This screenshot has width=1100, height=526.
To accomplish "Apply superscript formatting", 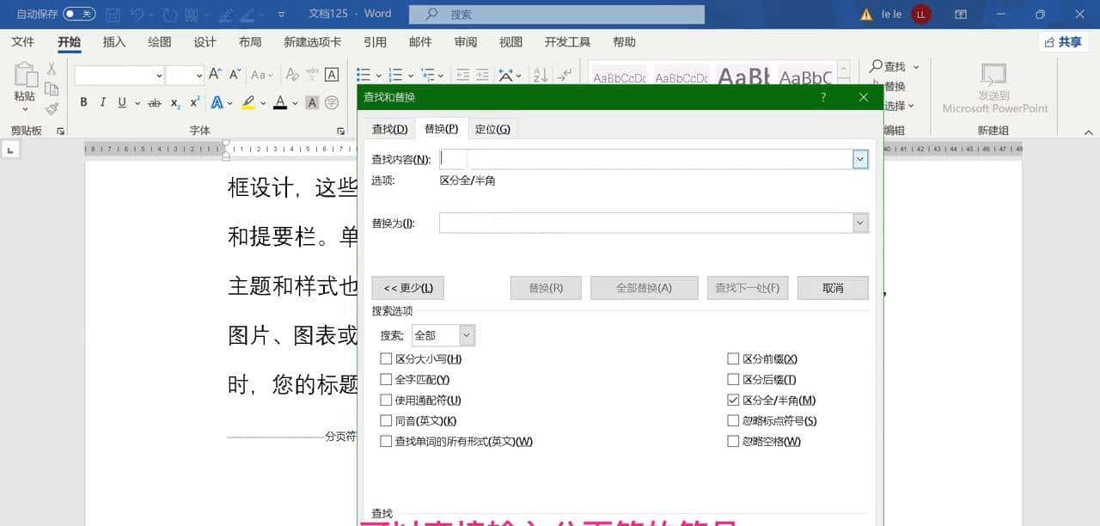I will pyautogui.click(x=194, y=102).
